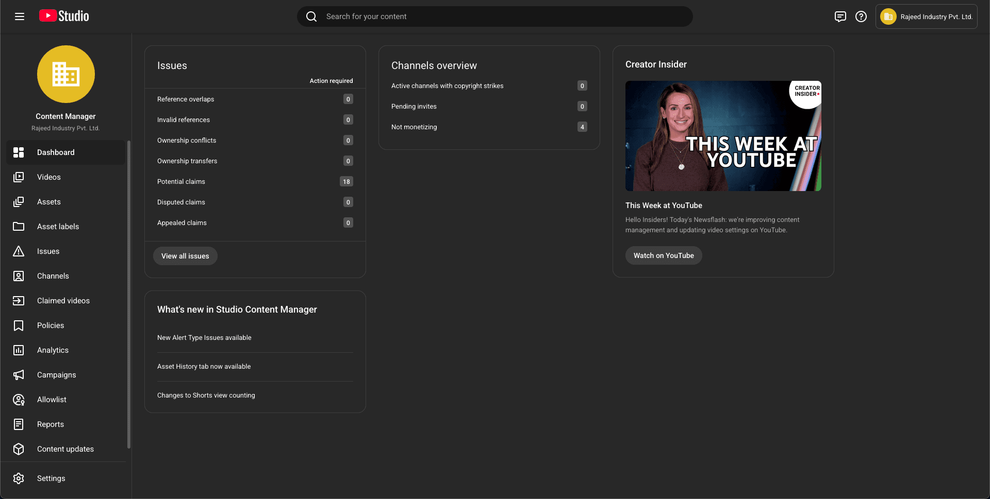
Task: Click the sidebar vertical scrollbar
Action: pos(129,295)
